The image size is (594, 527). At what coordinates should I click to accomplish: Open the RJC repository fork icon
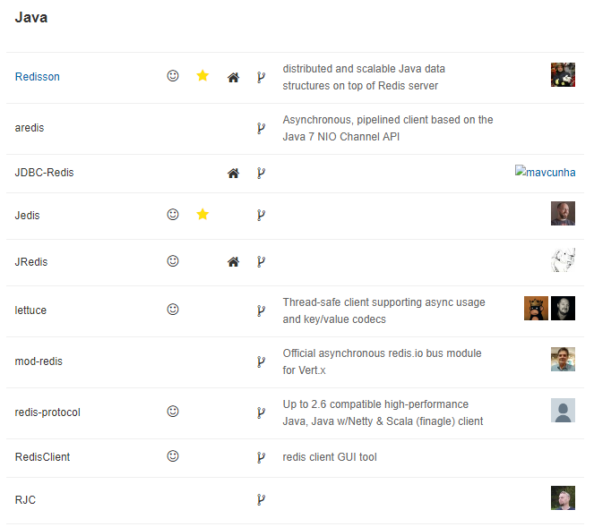[x=261, y=499]
